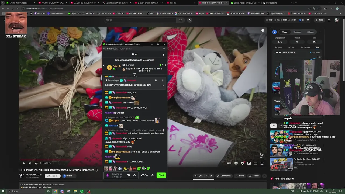345x194 pixels.
Task: Choose the 1st 28 days range
Action: 305,47
